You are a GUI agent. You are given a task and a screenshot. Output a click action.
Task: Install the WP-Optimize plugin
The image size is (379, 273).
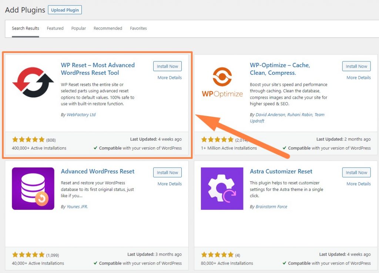coord(356,66)
